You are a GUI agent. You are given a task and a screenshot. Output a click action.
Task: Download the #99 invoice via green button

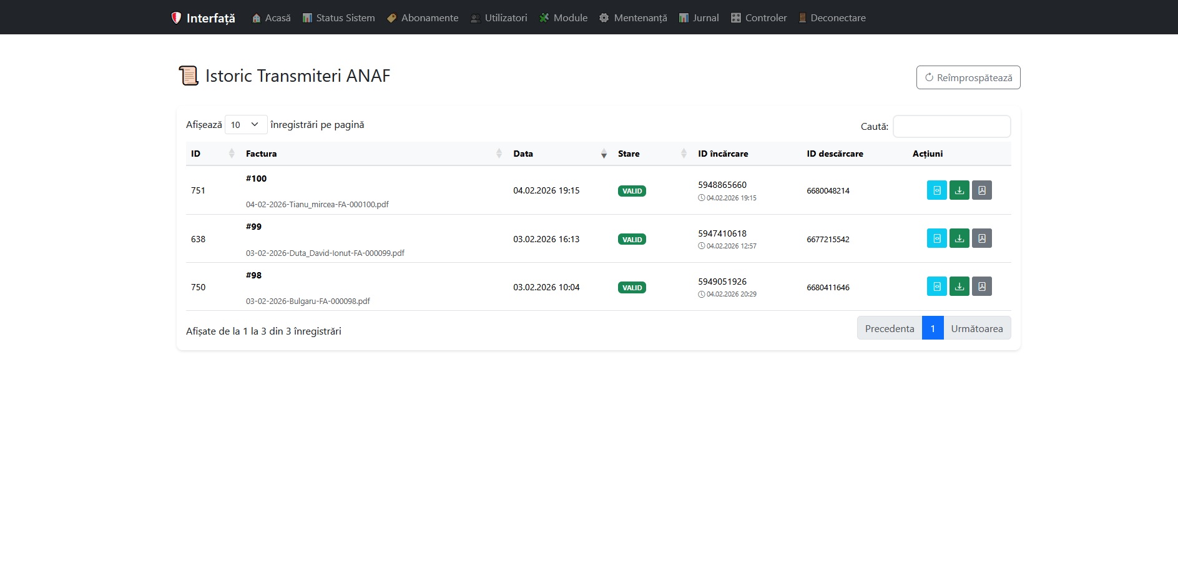(959, 238)
